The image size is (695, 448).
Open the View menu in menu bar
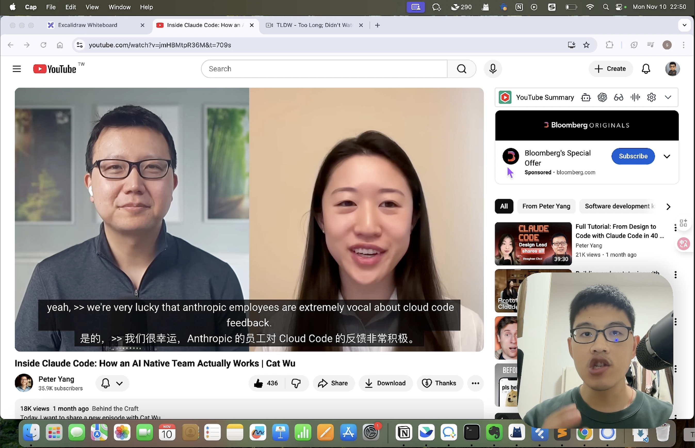92,7
